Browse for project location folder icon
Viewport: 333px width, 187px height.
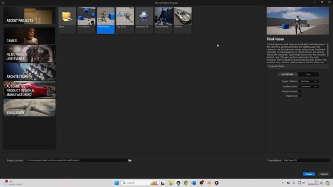coord(130,161)
